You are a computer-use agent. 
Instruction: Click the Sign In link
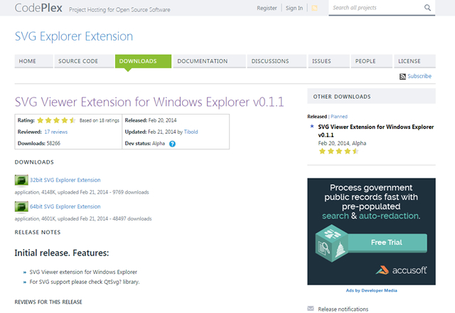[x=294, y=8]
